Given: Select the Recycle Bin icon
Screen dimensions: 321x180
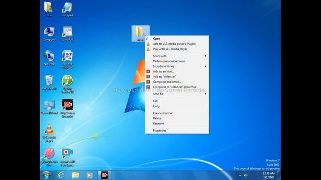Looking at the screenshot, I should [49, 83].
